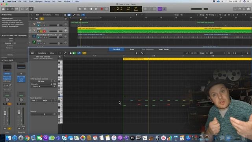This screenshot has width=252, height=142.
Task: Adjust the quantize Strength slider
Action: pos(45,84)
